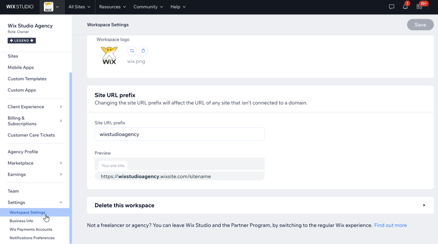Expand Billing & Subscriptions submenu
Image resolution: width=438 pixels, height=244 pixels.
point(61,121)
